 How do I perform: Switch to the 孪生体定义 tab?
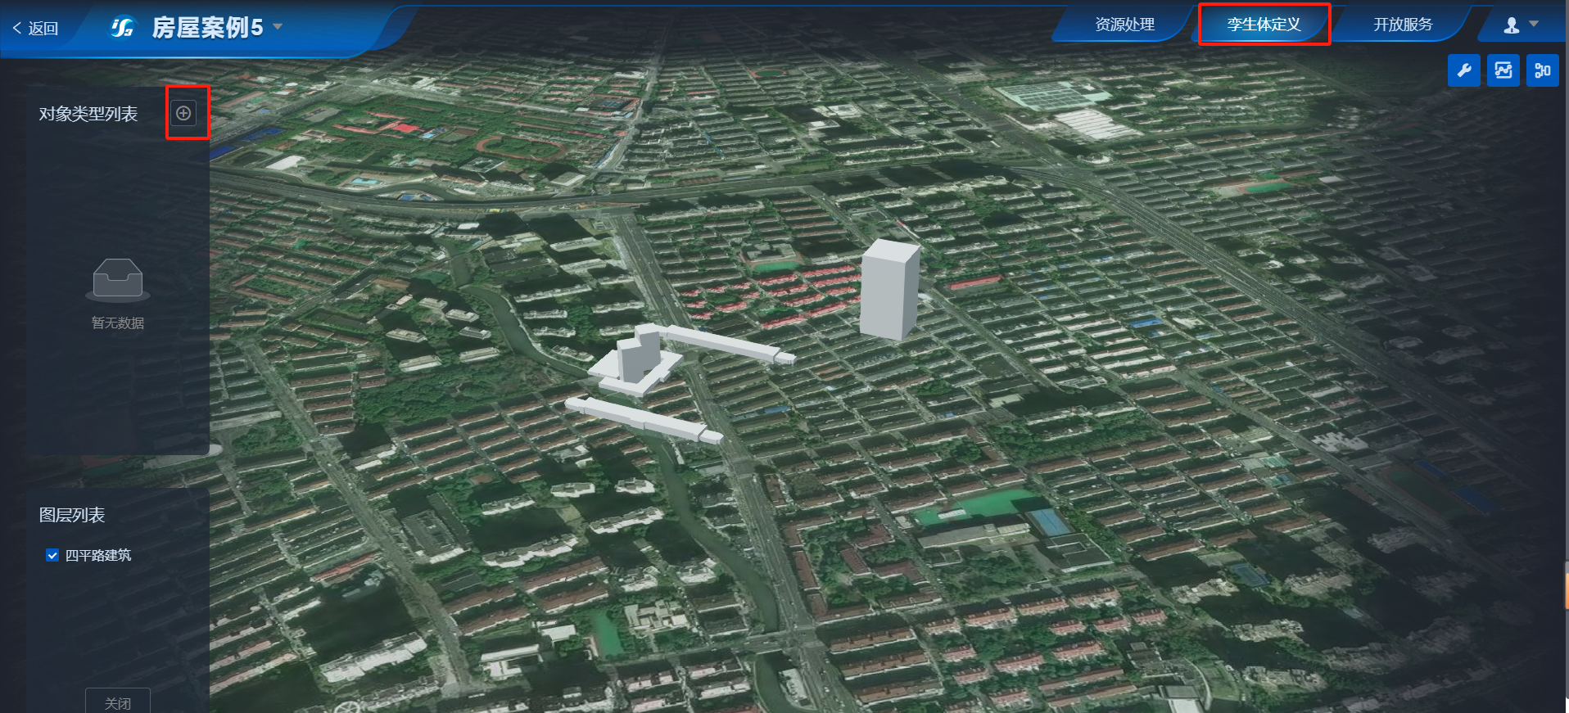1264,25
